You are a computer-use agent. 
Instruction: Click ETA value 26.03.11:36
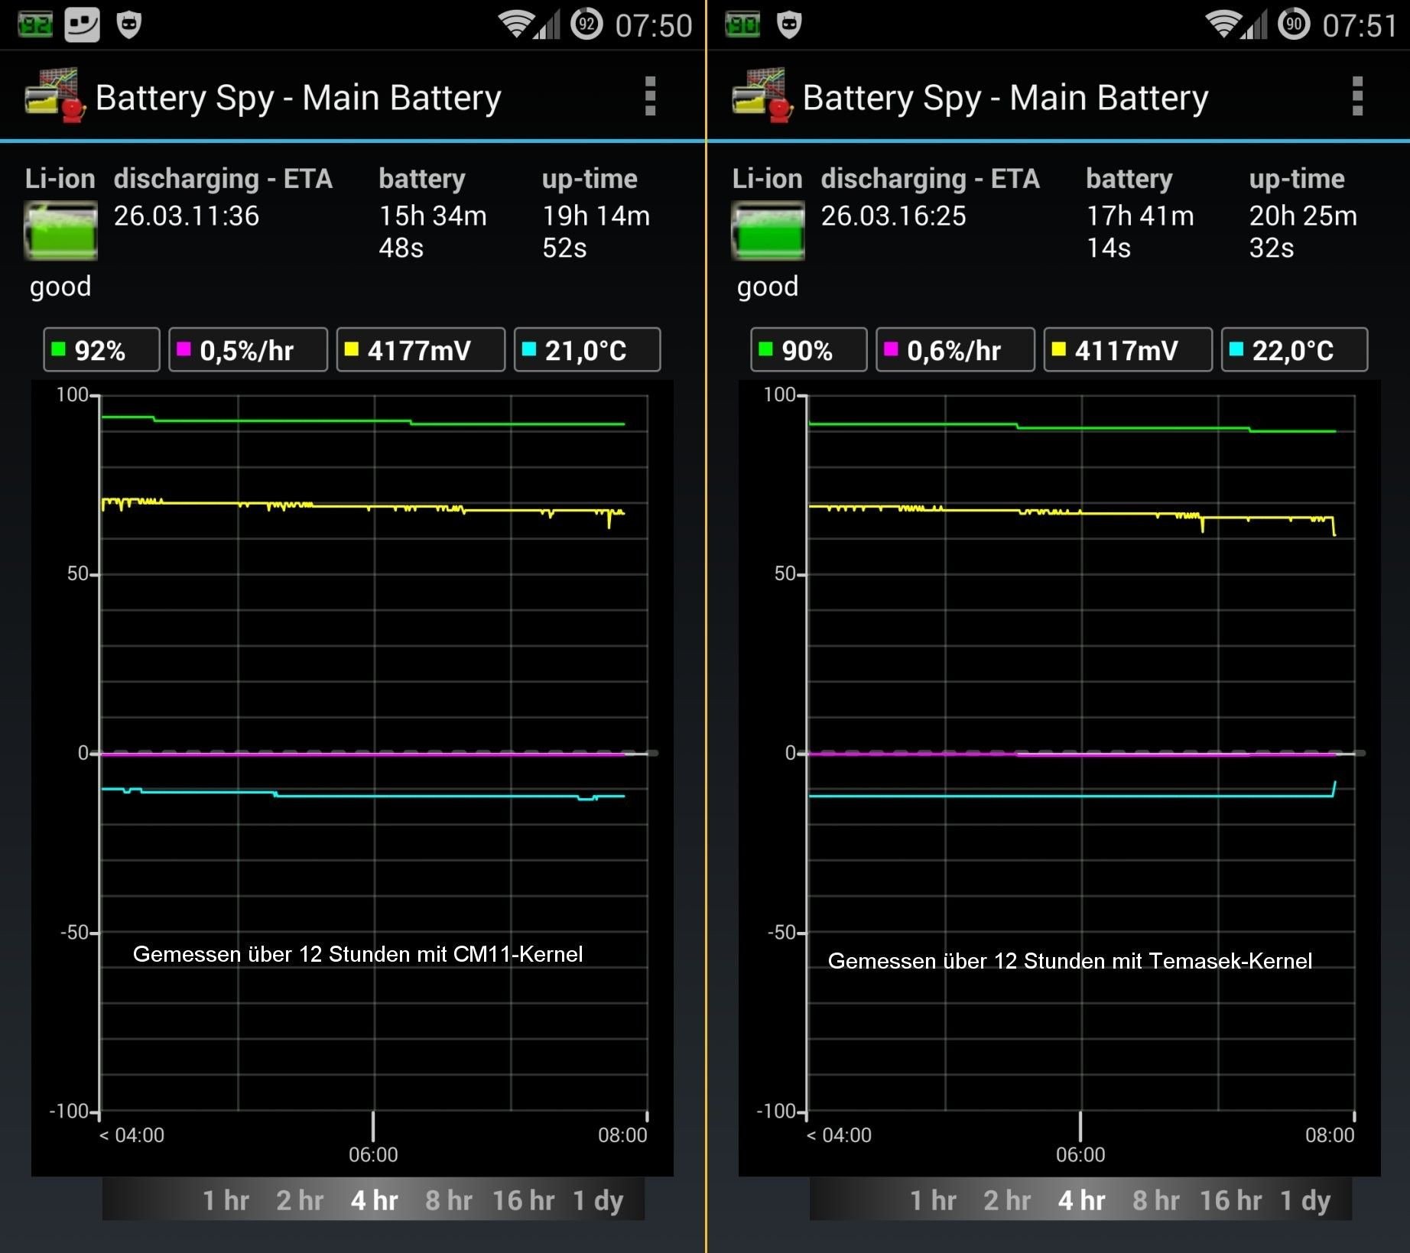pyautogui.click(x=187, y=216)
